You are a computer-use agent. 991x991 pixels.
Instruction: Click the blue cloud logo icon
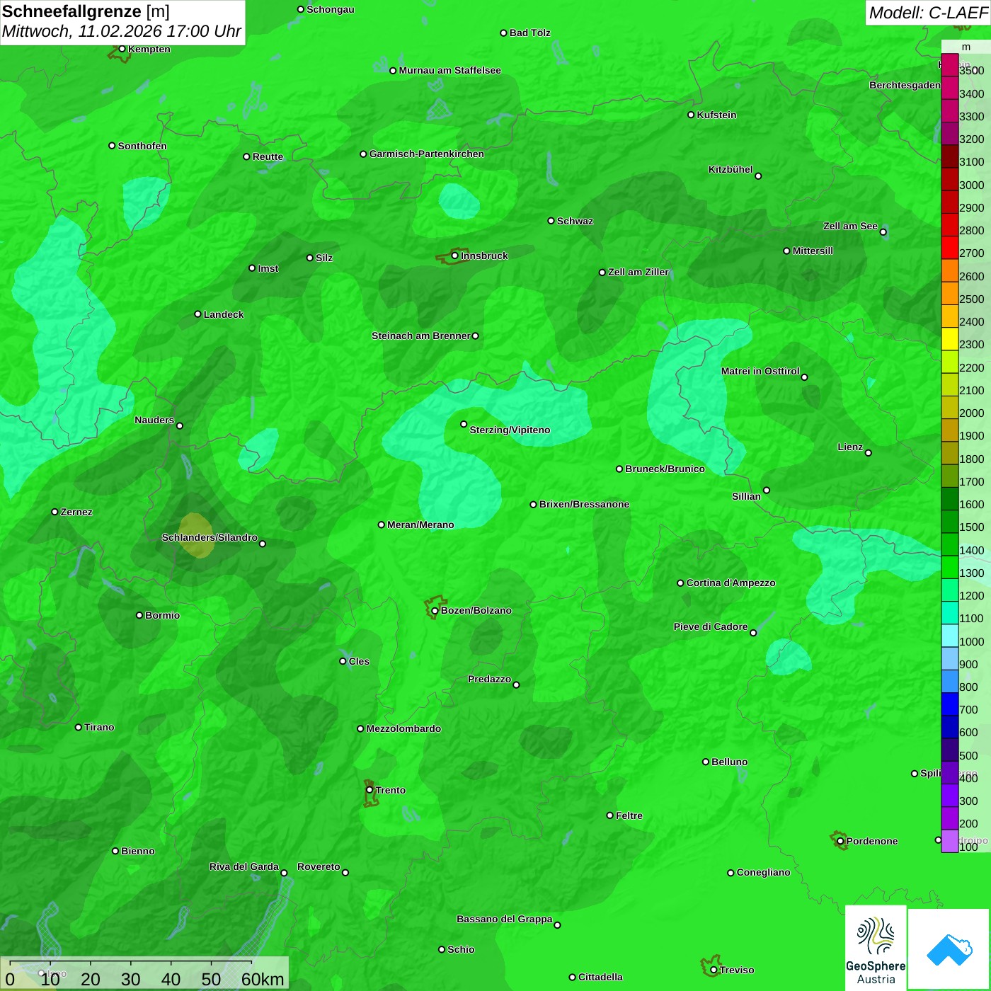pyautogui.click(x=949, y=949)
